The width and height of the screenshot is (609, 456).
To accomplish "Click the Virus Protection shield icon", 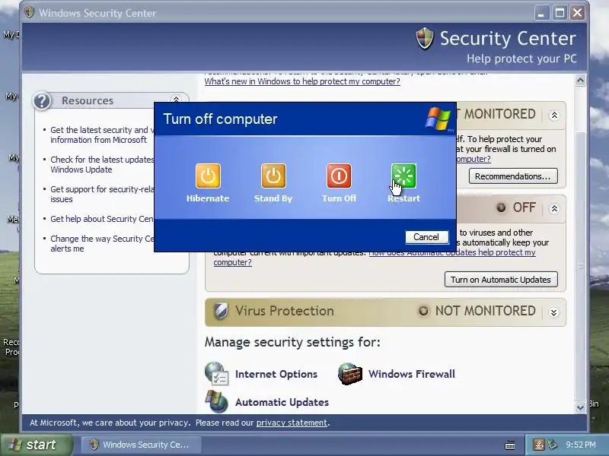I will click(x=221, y=311).
